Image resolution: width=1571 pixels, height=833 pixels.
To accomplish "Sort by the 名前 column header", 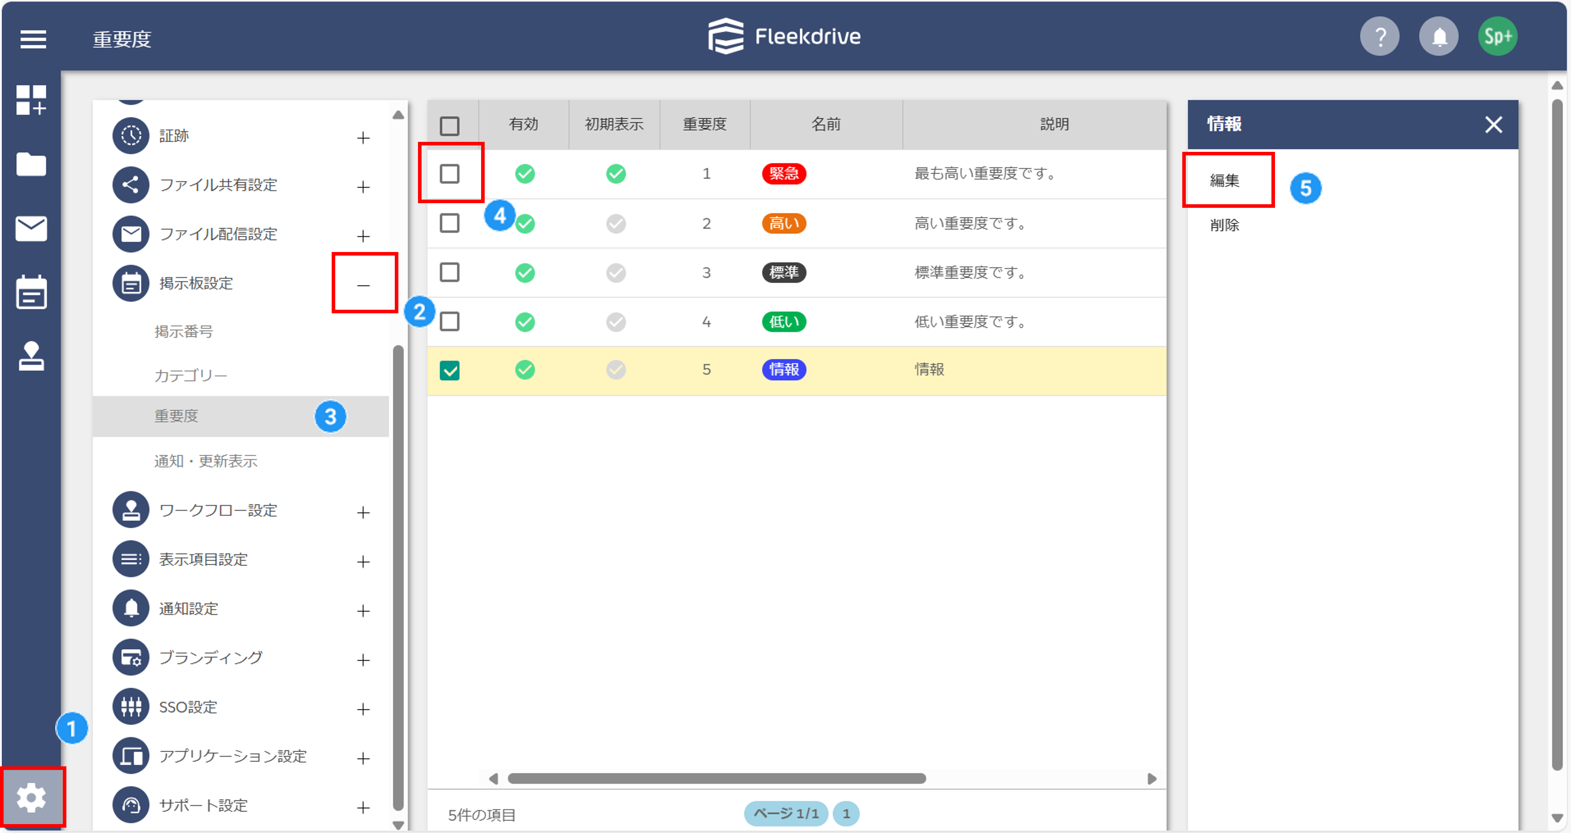I will (x=826, y=124).
